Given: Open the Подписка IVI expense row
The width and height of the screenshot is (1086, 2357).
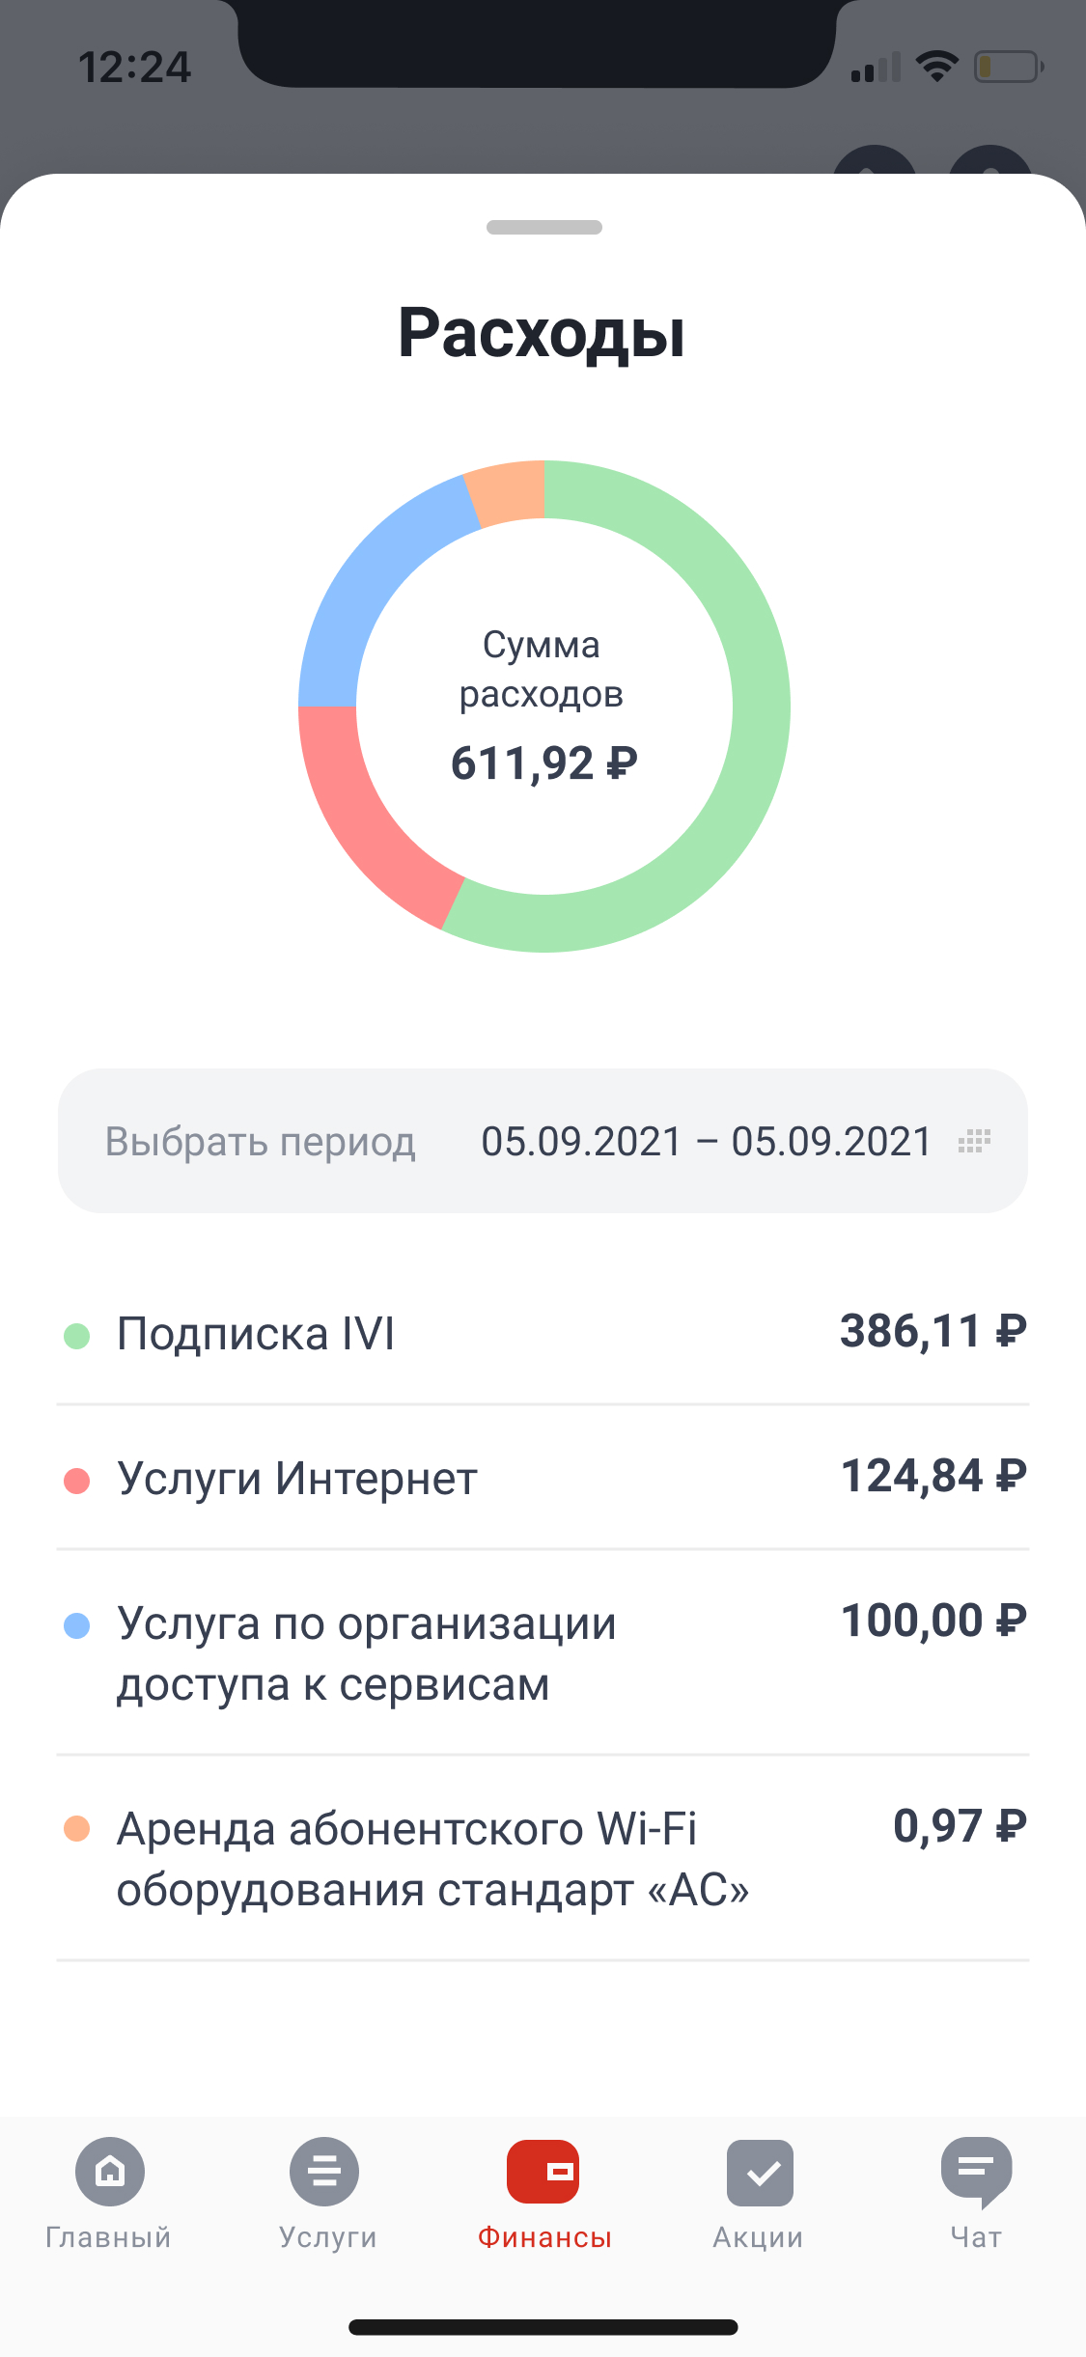Looking at the screenshot, I should 543,1334.
